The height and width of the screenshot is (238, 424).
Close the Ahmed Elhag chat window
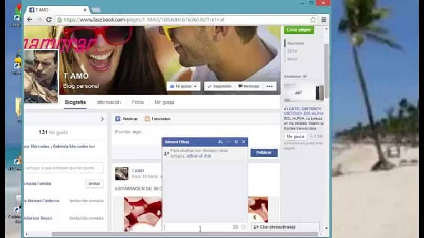click(x=244, y=142)
